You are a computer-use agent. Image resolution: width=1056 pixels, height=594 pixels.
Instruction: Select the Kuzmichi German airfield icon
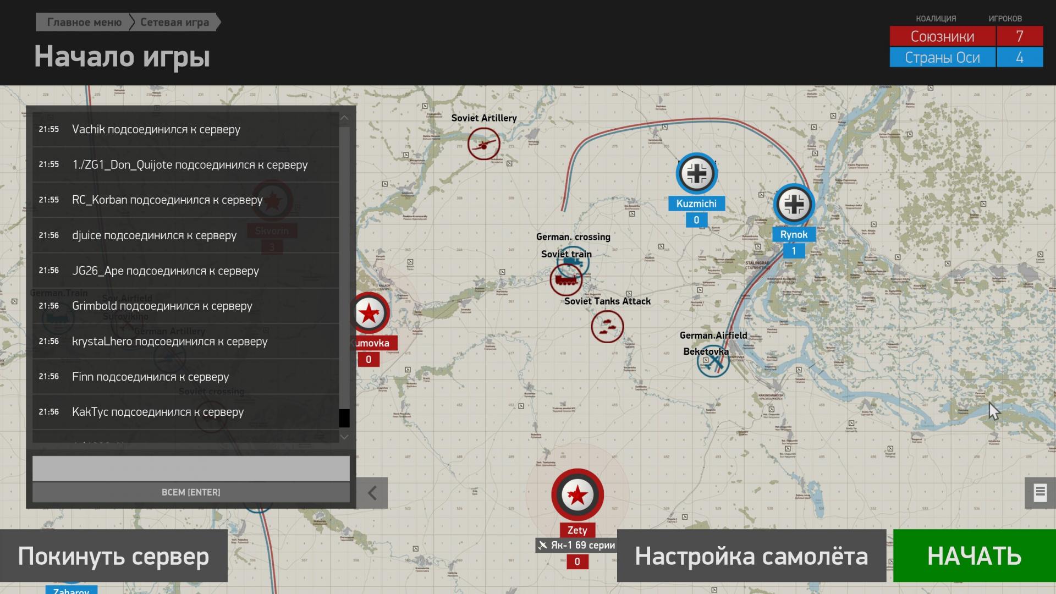coord(696,174)
